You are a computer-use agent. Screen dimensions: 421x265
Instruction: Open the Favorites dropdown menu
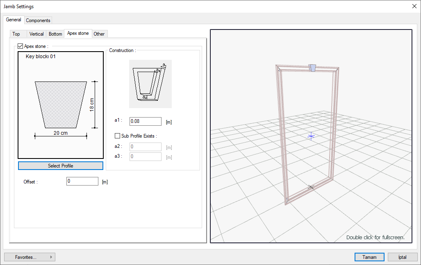click(30, 257)
